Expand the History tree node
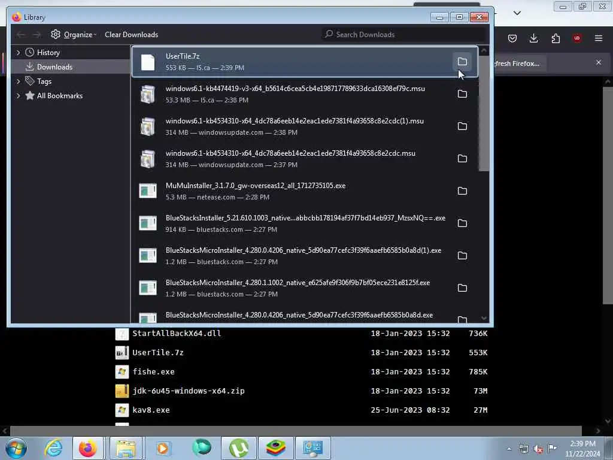This screenshot has width=613, height=460. (x=18, y=53)
